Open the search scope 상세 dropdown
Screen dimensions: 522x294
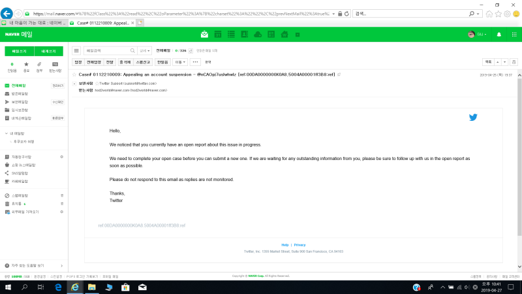144,51
